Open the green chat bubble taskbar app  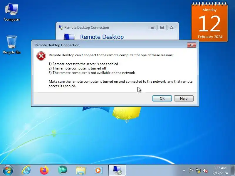coord(63,170)
